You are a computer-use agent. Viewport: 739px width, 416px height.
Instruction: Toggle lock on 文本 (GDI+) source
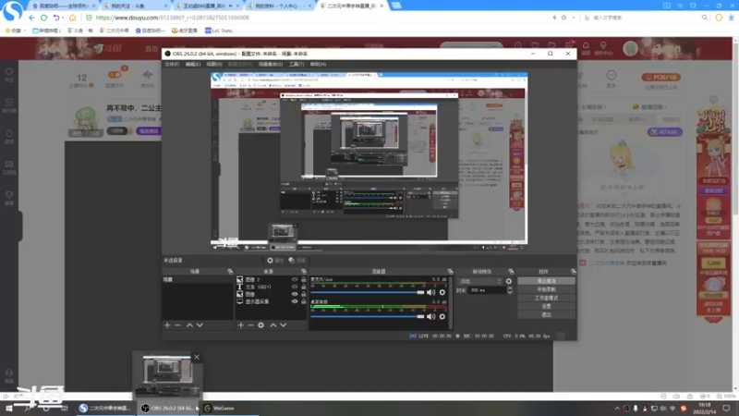303,287
